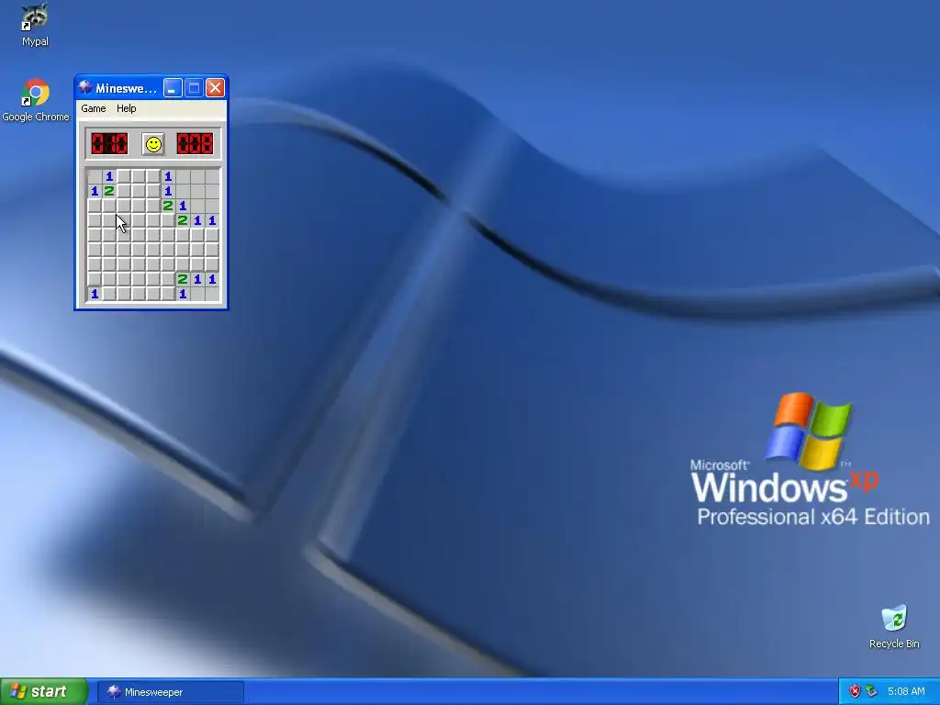Reveal the covered cell at row 5, column 5
940x705 pixels.
[153, 235]
